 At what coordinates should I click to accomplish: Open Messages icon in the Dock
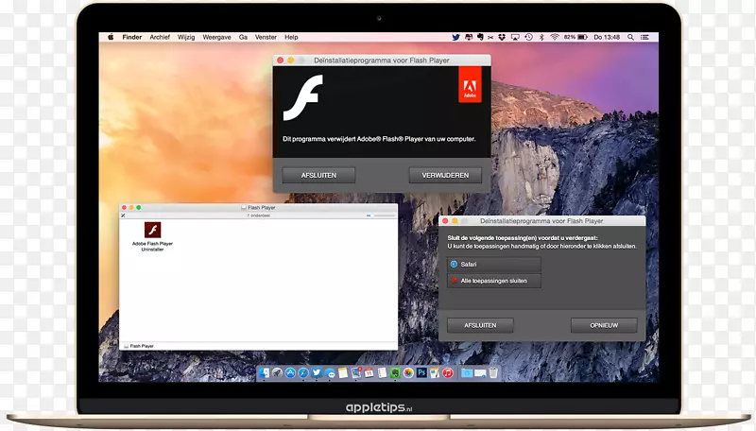(x=330, y=373)
